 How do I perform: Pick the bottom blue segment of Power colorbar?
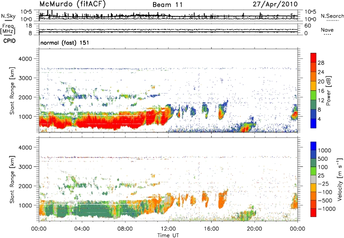click(313, 123)
